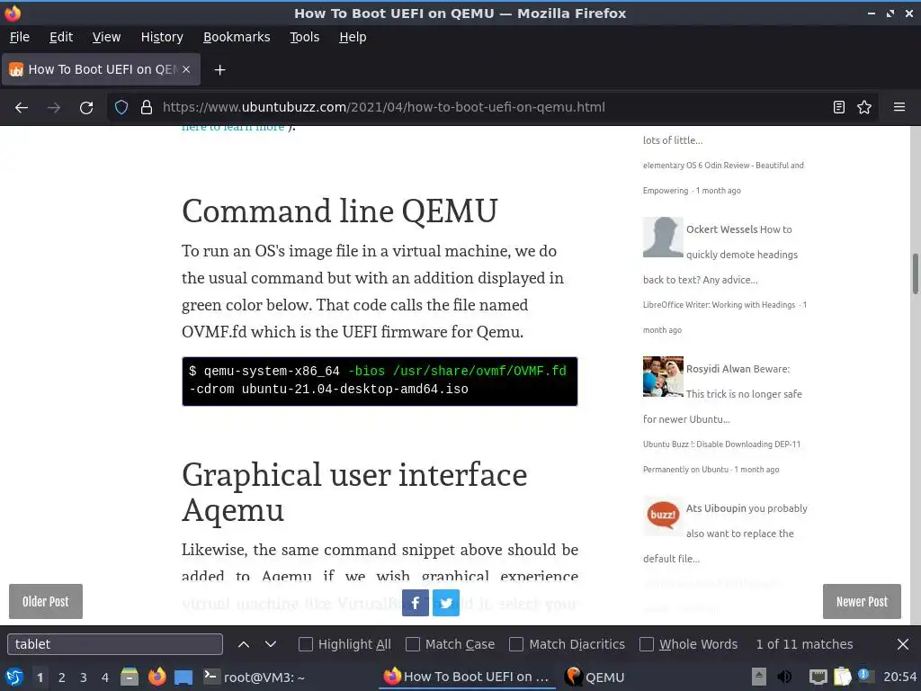Click the Graphical user interface Aqemu heading
The width and height of the screenshot is (921, 691).
(x=354, y=492)
